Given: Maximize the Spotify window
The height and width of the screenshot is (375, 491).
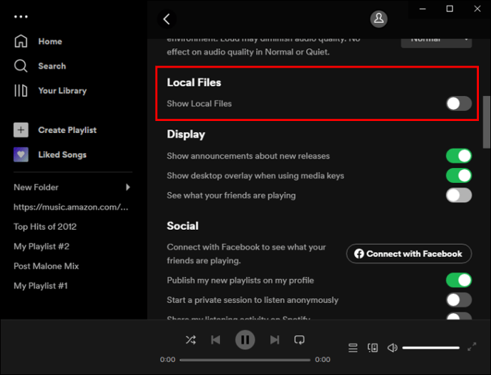Looking at the screenshot, I should coord(450,9).
